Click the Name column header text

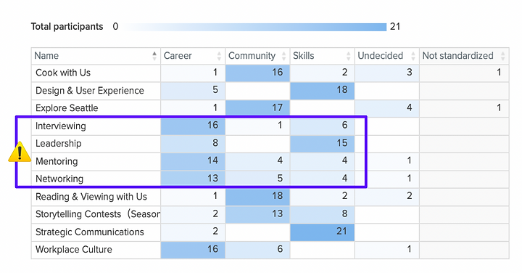(46, 56)
